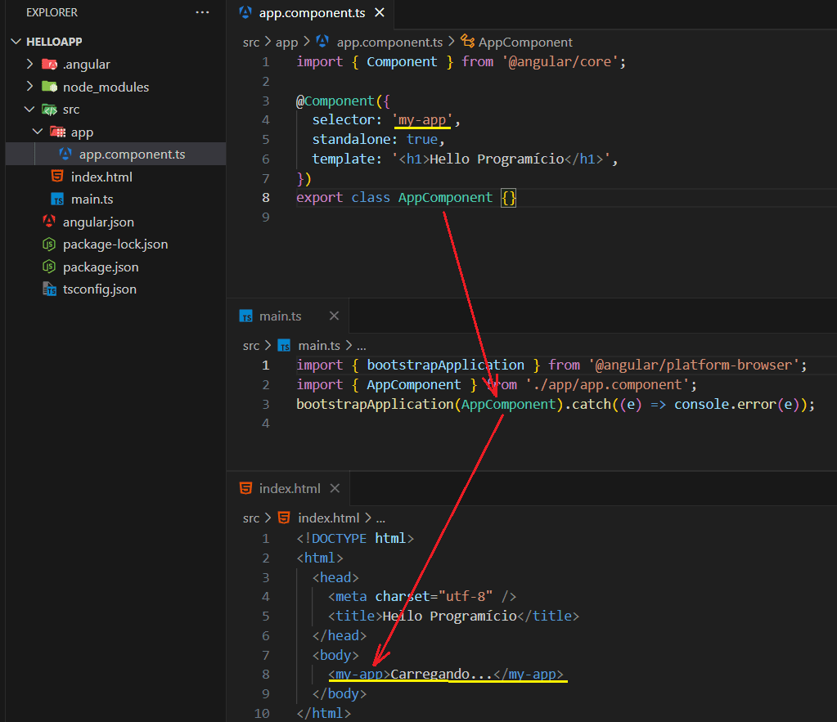Image resolution: width=837 pixels, height=722 pixels.
Task: Click 'my-app' selector string in app.component.ts
Action: click(x=422, y=120)
